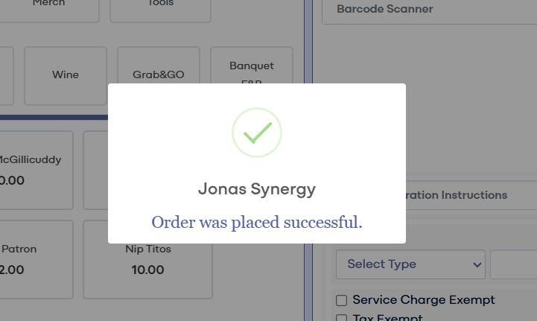Image resolution: width=537 pixels, height=321 pixels.
Task: Toggle the Tax Exempt checkbox
Action: (342, 318)
